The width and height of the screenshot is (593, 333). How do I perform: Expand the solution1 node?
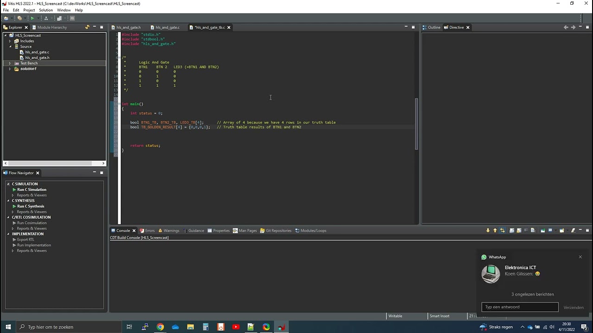[10, 69]
